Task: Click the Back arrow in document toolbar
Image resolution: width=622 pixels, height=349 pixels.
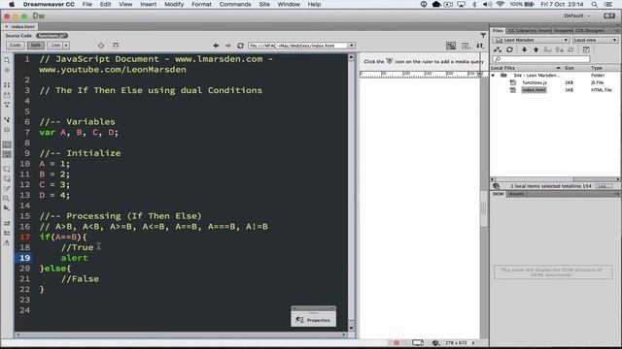Action: 216,46
